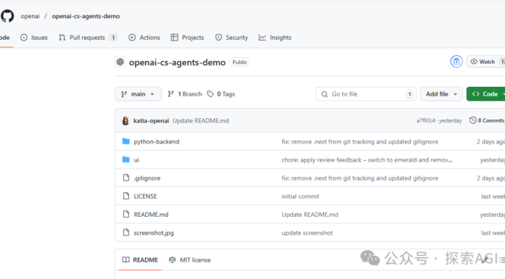Open the Security tab

coord(231,38)
